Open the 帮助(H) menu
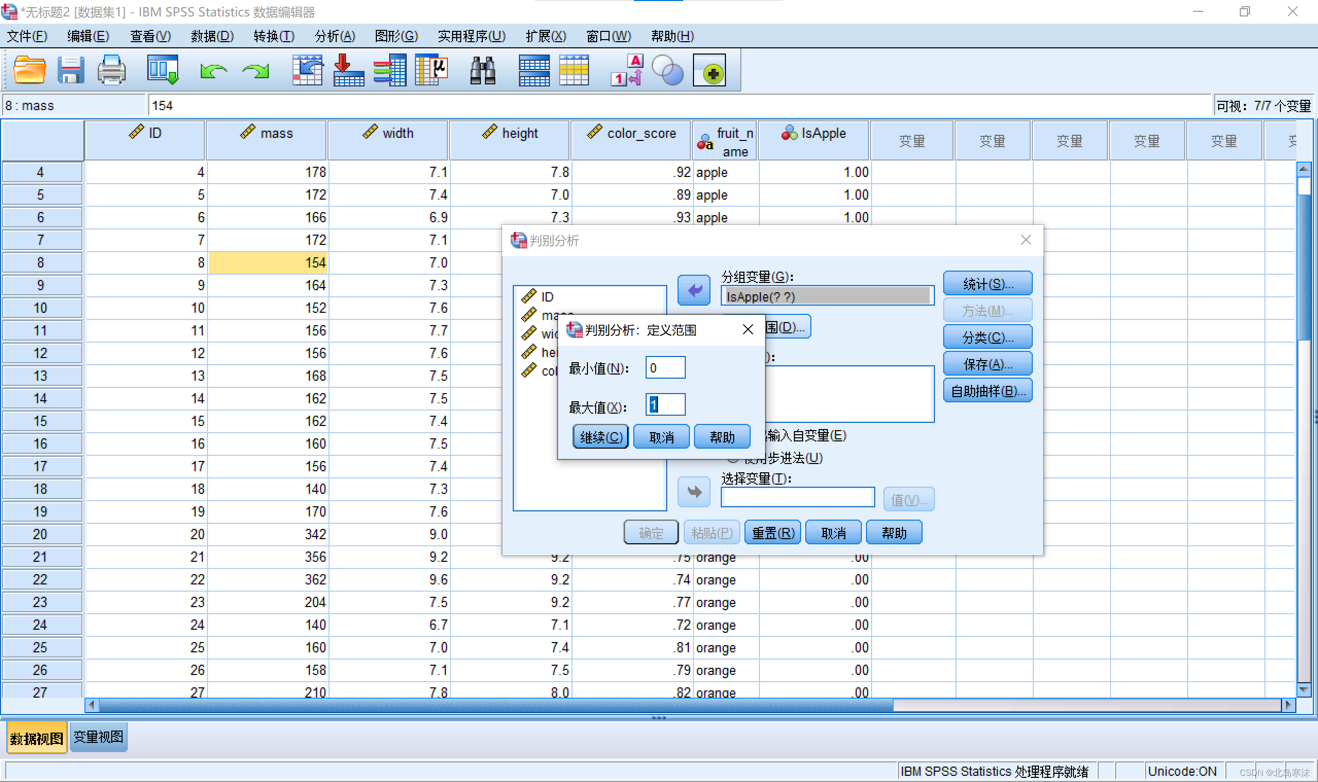The image size is (1318, 782). click(x=672, y=36)
